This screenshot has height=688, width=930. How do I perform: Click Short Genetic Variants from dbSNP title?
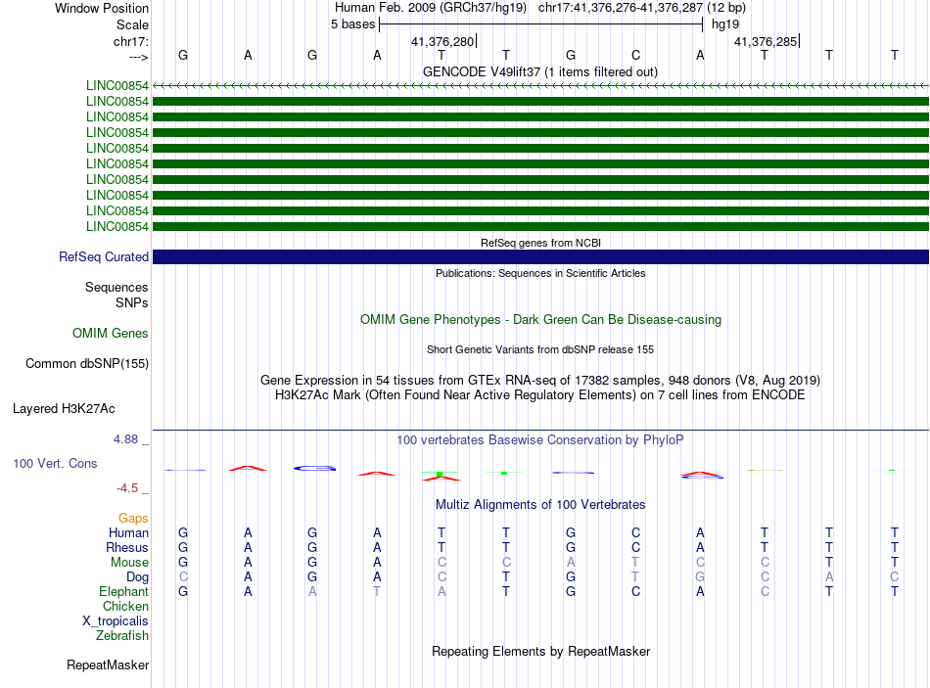tap(540, 349)
